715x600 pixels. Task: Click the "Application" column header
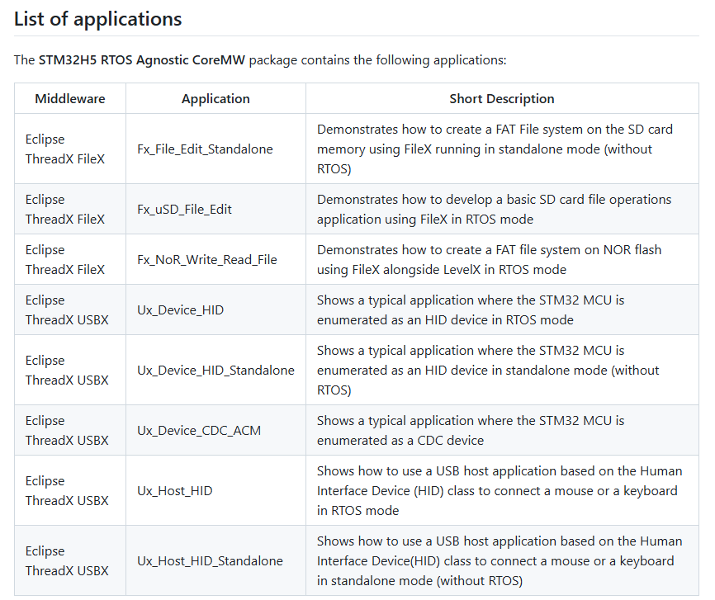(x=215, y=98)
